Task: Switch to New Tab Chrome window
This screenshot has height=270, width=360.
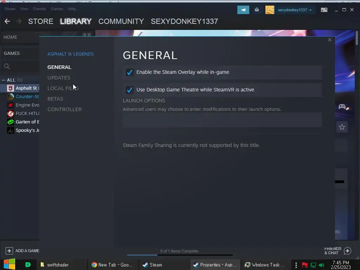Action: coord(112,265)
